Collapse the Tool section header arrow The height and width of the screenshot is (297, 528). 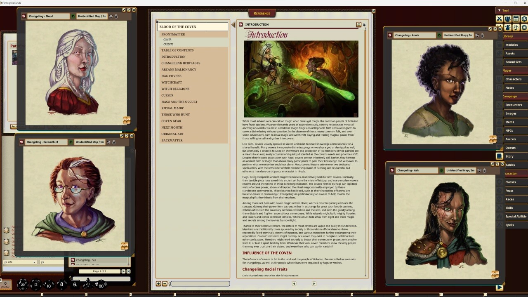tap(499, 10)
